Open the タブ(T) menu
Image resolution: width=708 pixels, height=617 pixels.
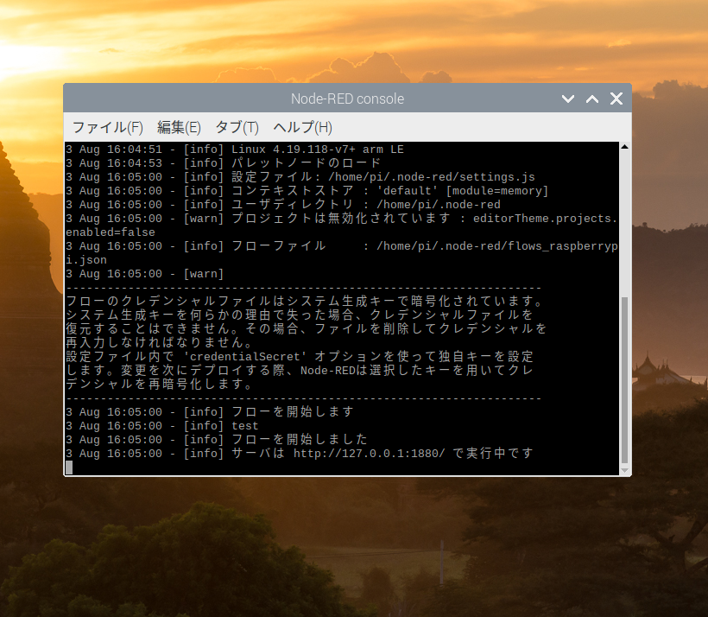tap(237, 128)
